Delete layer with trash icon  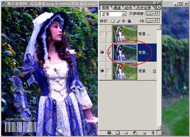153,133
